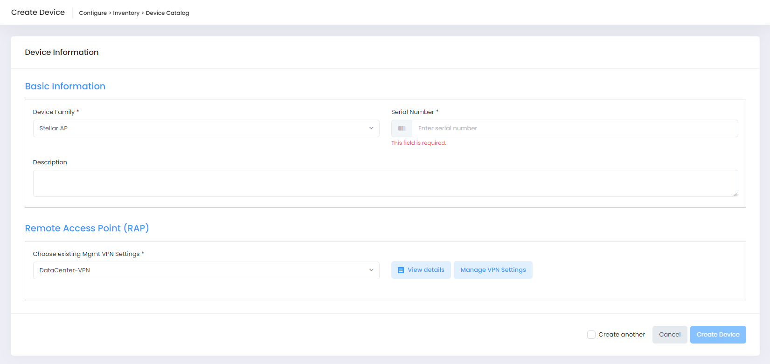Navigate to Inventory breadcrumb item
The height and width of the screenshot is (364, 770).
click(x=126, y=13)
